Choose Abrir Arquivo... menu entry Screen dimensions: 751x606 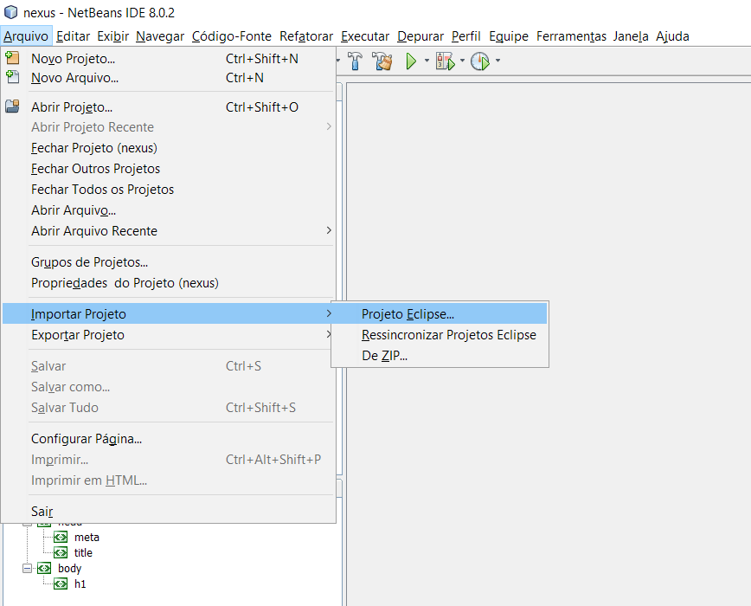tap(168, 210)
